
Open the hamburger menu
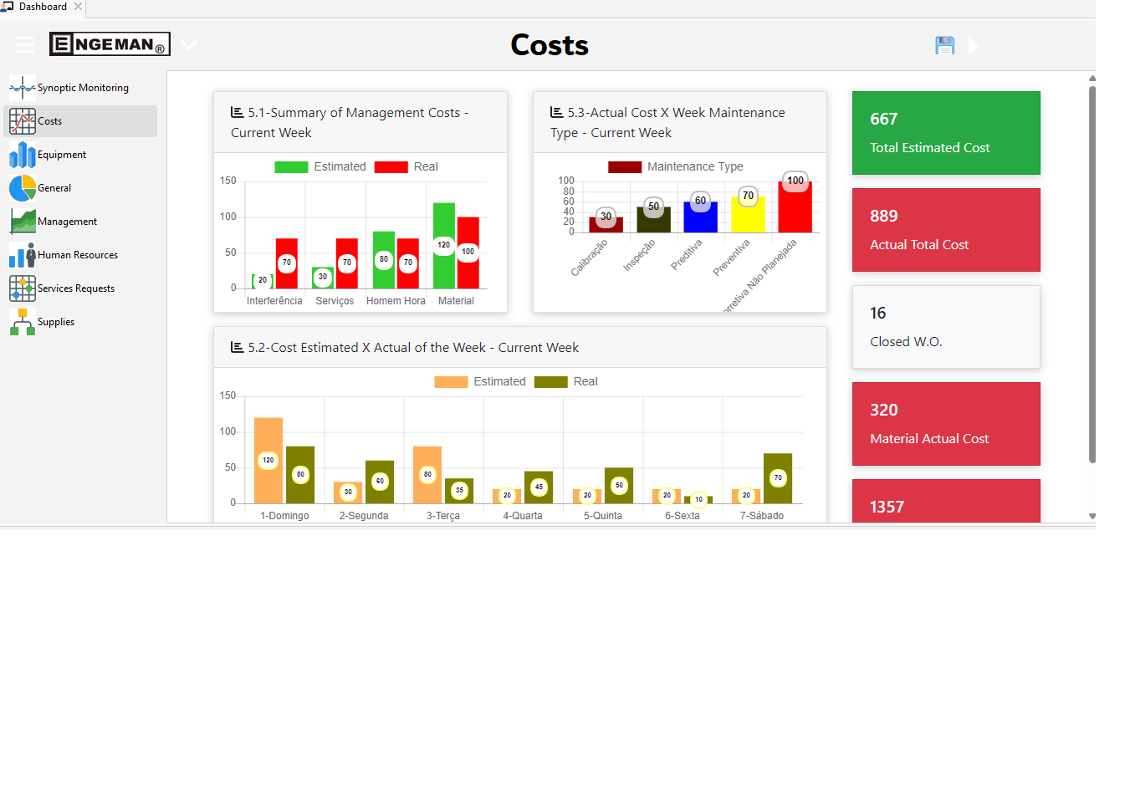24,44
